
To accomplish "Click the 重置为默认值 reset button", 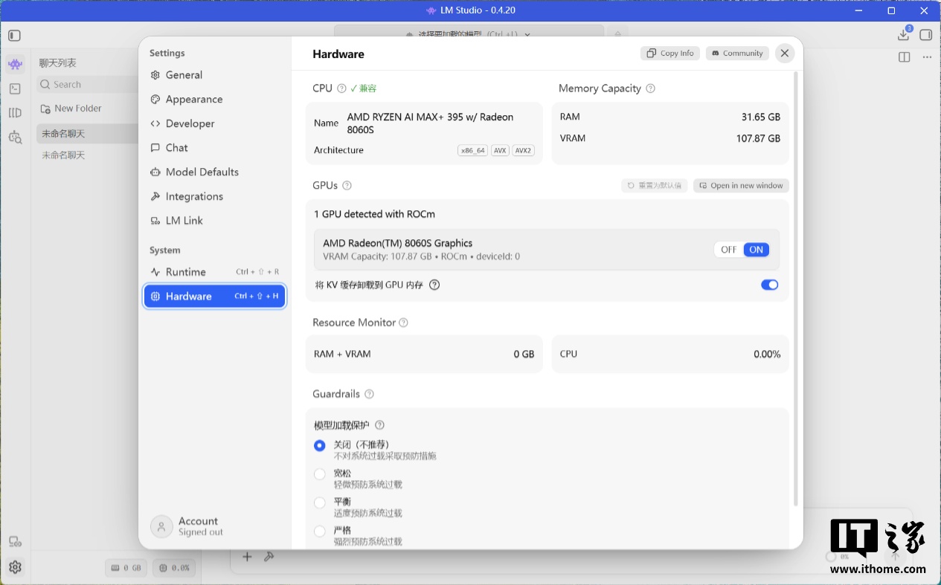I will pos(654,186).
